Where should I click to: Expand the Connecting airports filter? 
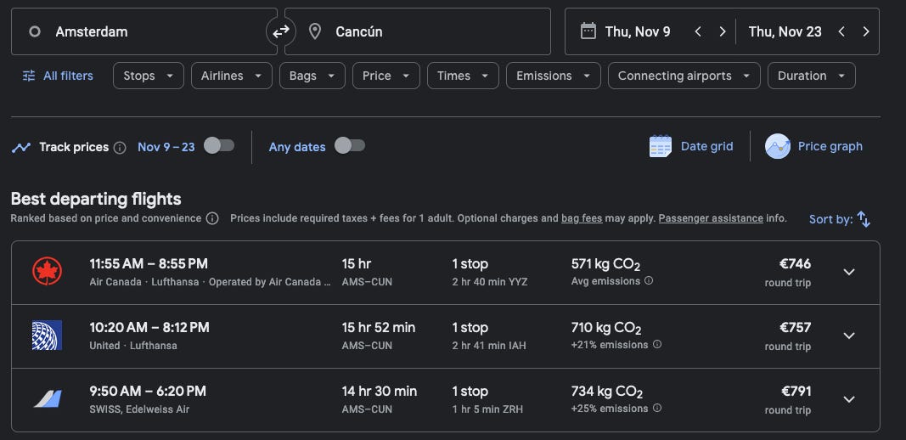coord(684,76)
